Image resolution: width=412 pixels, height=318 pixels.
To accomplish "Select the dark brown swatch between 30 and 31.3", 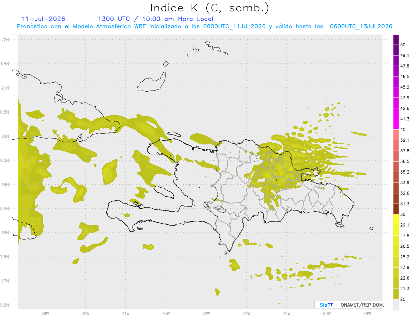I will pos(396,209).
